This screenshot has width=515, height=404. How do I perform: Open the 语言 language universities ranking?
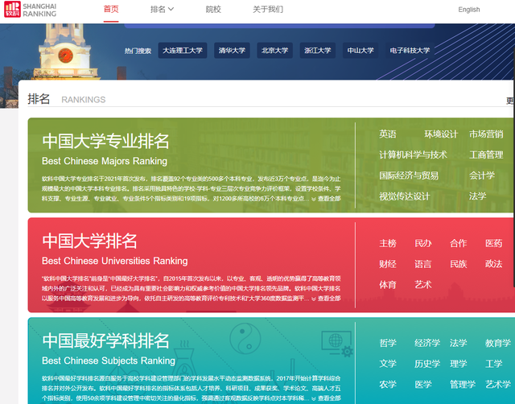(423, 264)
